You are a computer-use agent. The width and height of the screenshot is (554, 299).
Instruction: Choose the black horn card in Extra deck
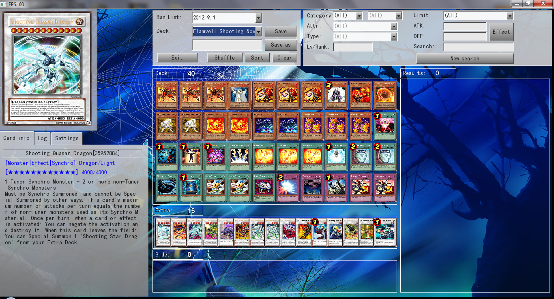350,233
